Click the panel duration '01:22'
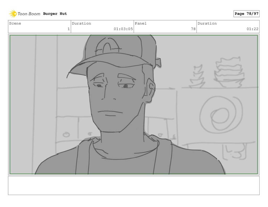 click(x=253, y=29)
